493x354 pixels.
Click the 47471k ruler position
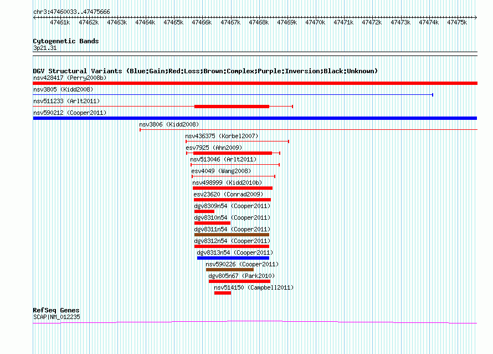pos(343,22)
